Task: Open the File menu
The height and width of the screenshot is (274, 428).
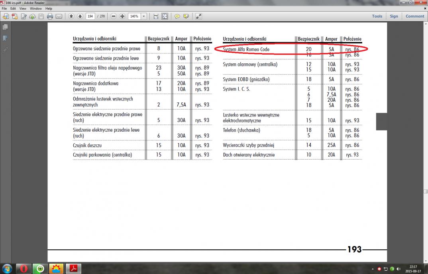Action: (x=4, y=8)
